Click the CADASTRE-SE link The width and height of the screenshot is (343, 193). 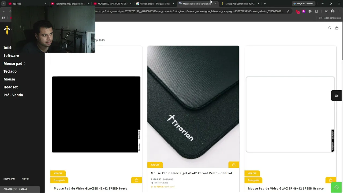(x=10, y=189)
